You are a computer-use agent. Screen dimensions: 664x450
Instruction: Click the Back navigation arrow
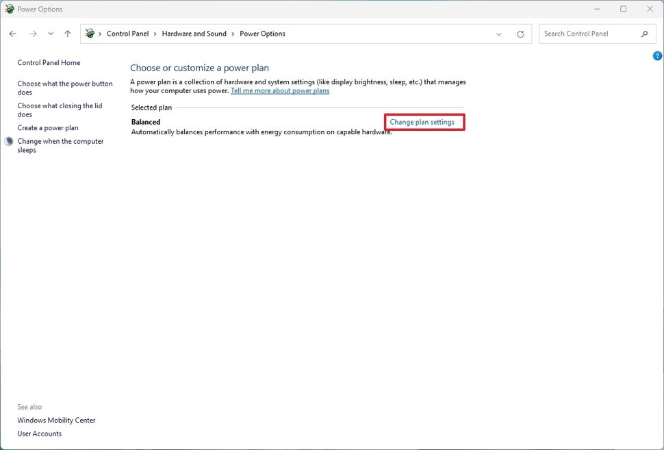click(12, 33)
